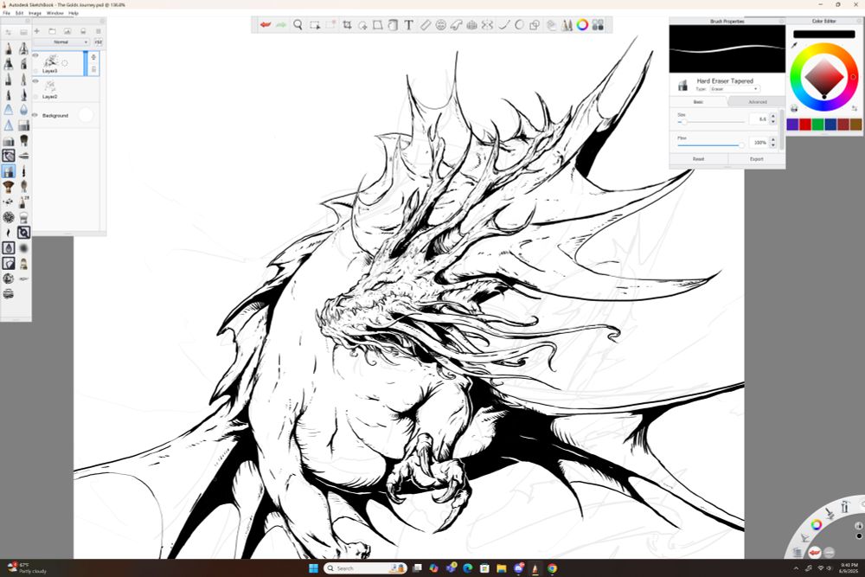The width and height of the screenshot is (865, 577).
Task: Click the red Undo arrow in toolbar
Action: coord(266,25)
